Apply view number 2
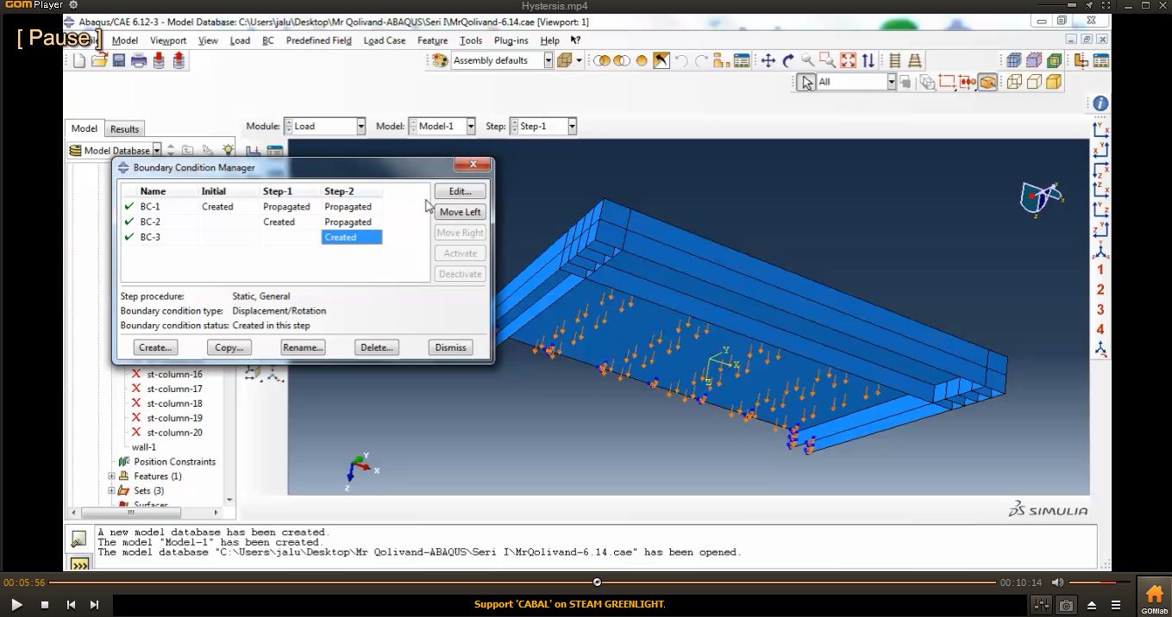 1100,290
